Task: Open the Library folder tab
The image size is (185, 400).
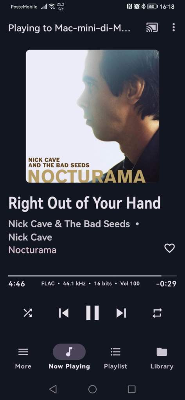Action: click(162, 359)
